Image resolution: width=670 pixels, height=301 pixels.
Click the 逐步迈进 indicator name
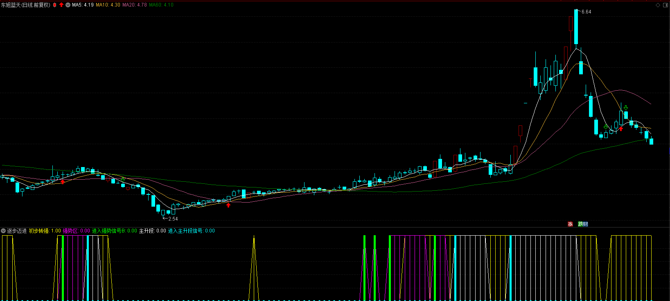coord(17,231)
